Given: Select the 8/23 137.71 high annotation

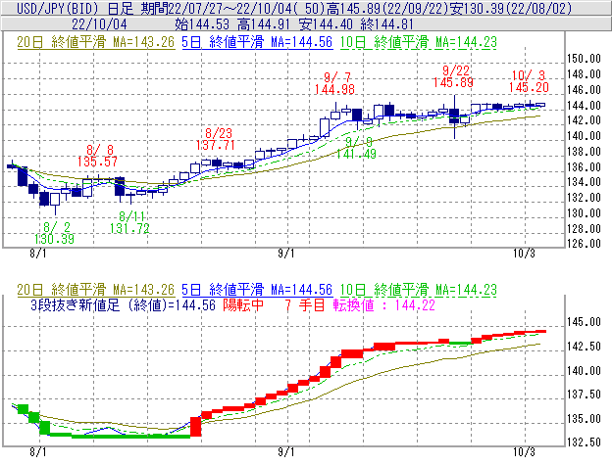Looking at the screenshot, I should tap(216, 139).
